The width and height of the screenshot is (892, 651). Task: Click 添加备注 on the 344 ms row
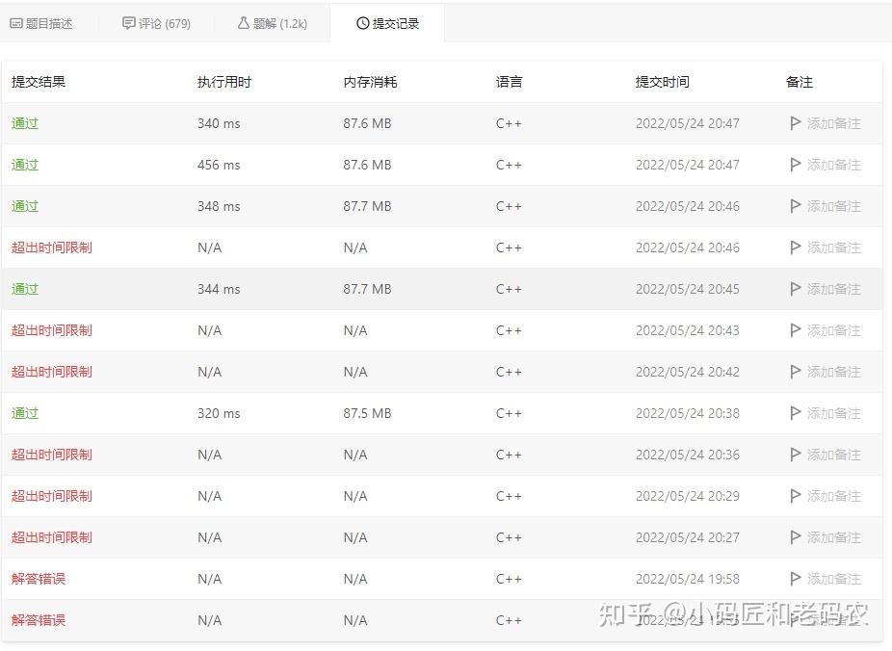[x=833, y=289]
